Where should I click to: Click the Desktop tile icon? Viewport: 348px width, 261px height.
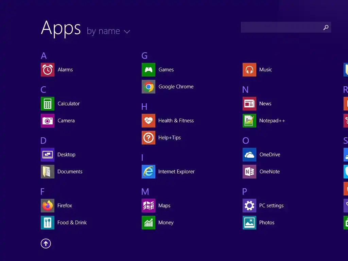48,155
